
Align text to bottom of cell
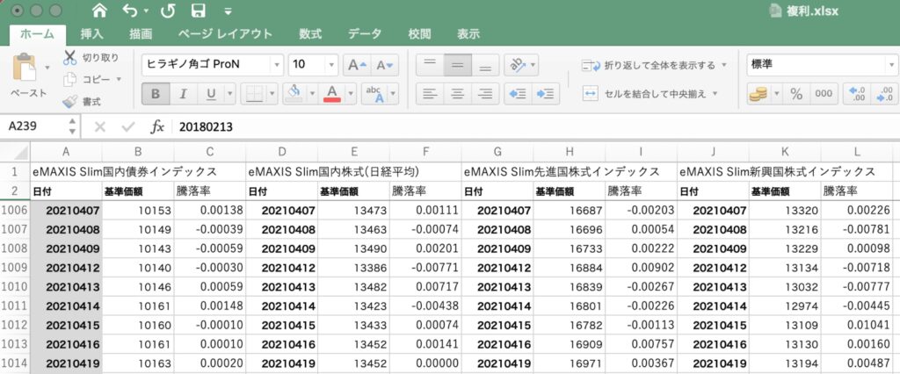click(x=485, y=65)
